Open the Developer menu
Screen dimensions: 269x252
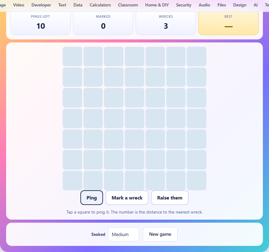(41, 5)
